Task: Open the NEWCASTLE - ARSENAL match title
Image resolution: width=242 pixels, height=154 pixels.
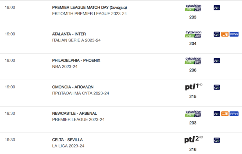Action: [74, 114]
